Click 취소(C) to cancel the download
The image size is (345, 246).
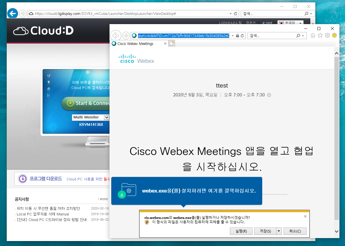(x=295, y=231)
